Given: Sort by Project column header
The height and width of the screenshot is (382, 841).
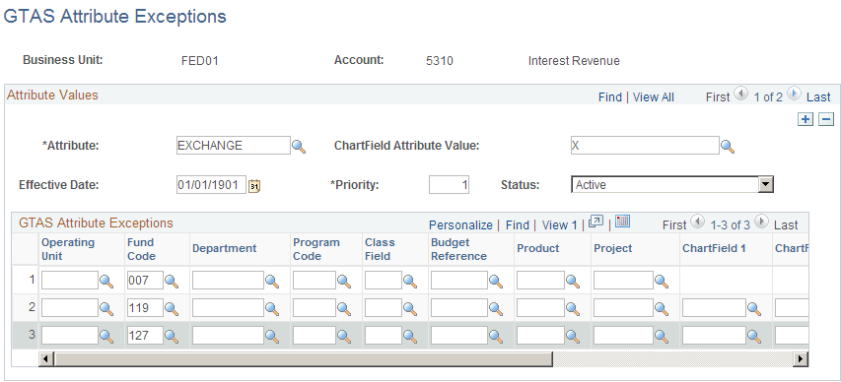Looking at the screenshot, I should (x=612, y=248).
